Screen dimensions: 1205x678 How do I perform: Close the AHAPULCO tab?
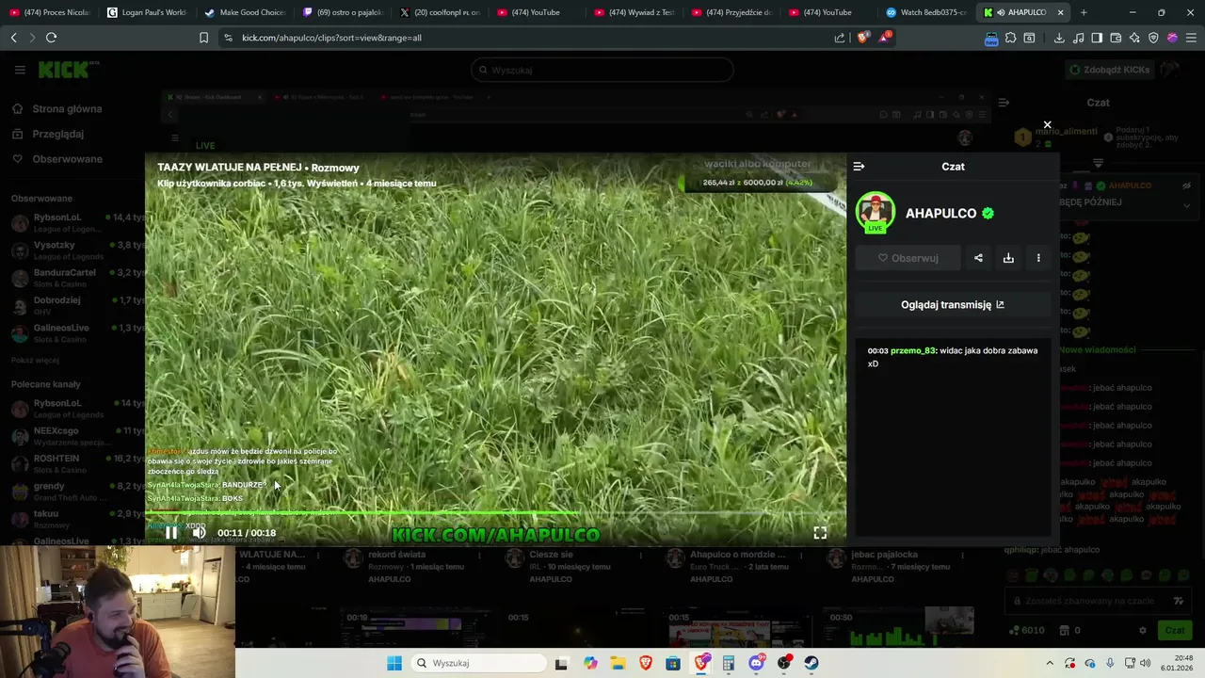point(1061,12)
